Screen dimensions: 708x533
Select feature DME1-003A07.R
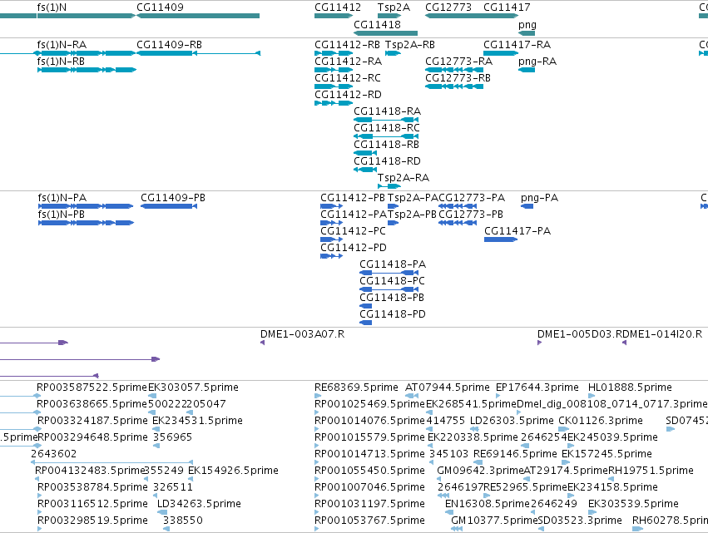[x=262, y=343]
